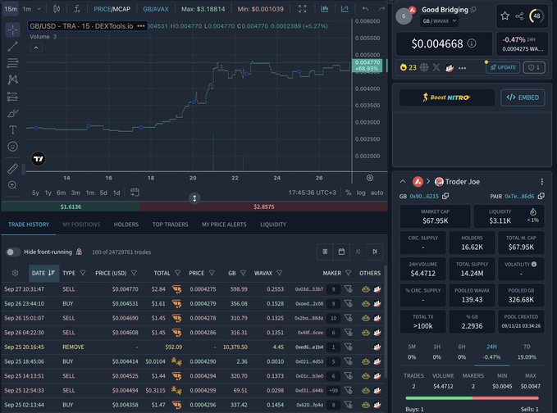Screen dimensions: 557x413
Task: Open the MAKER column filter
Action: pyautogui.click(x=348, y=273)
